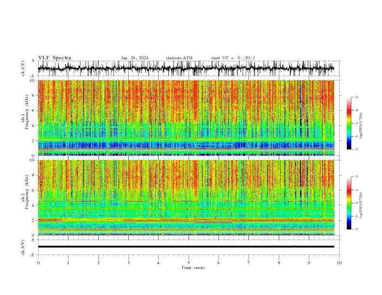Click the ch.1 "Frequency (kHz)" axis label

pos(27,112)
